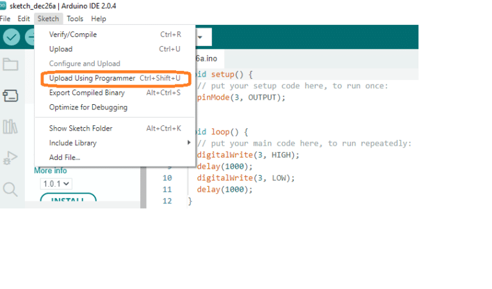Click line number 10 in gutter
Viewport: 492px width, 289px height.
[x=167, y=178]
